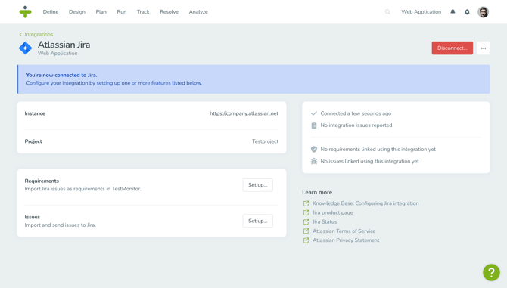The height and width of the screenshot is (288, 507).
Task: Set up Requirements import
Action: (258, 185)
